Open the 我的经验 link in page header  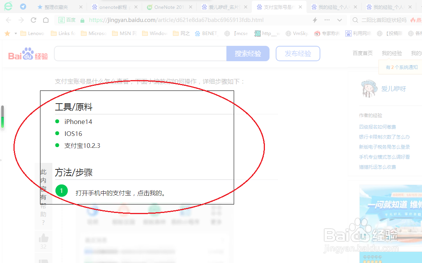pyautogui.click(x=392, y=53)
